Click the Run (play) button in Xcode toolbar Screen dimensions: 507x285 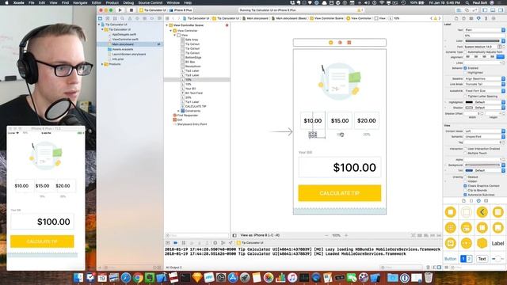pyautogui.click(x=120, y=10)
